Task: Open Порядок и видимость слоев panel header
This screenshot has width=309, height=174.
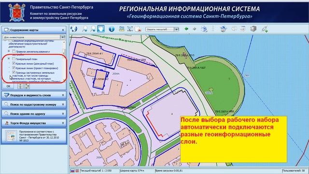Action: click(34, 95)
